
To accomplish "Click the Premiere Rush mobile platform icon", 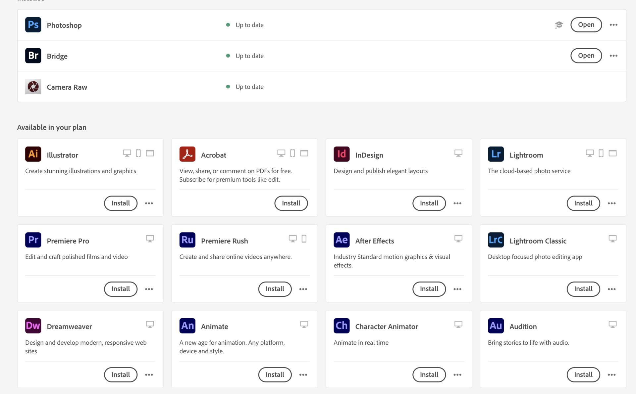I will pyautogui.click(x=304, y=239).
